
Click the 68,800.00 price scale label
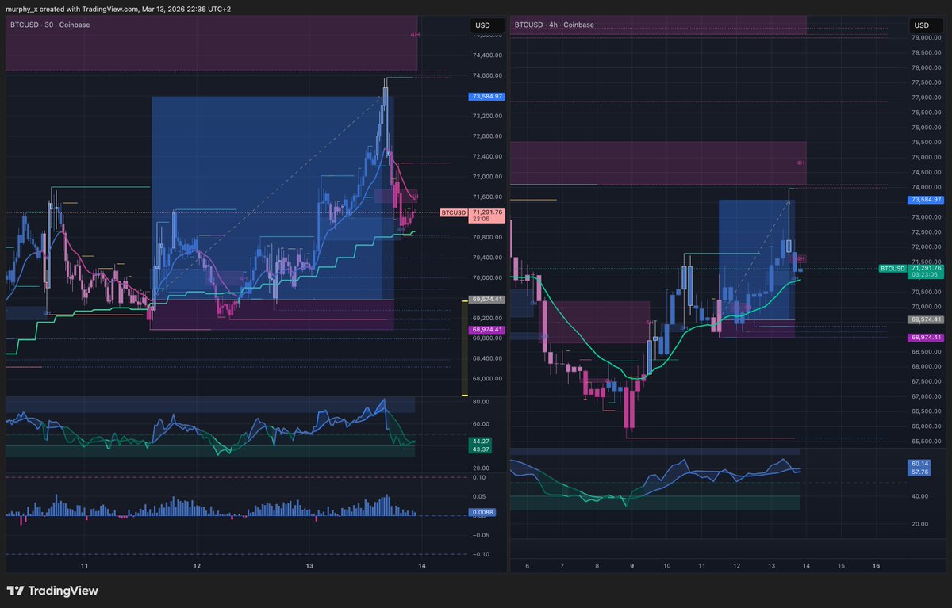[488, 338]
